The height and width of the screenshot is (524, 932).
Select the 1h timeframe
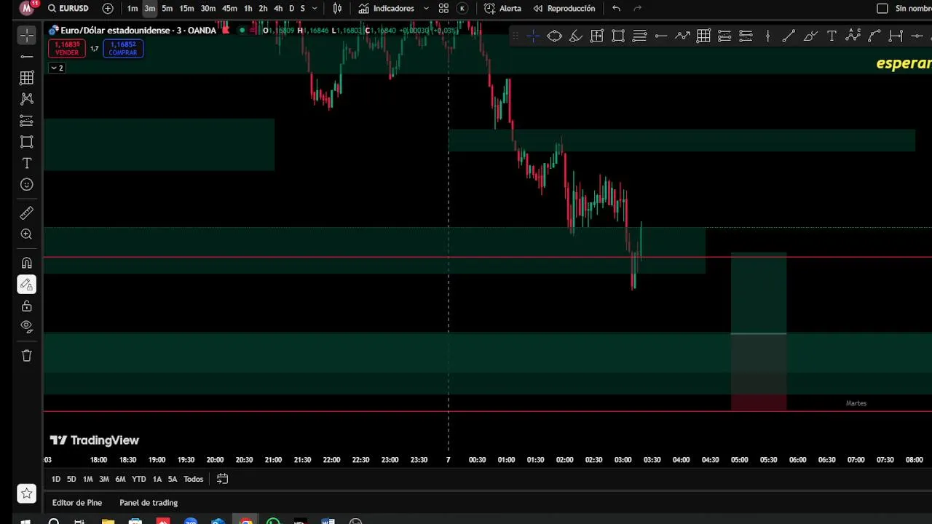pyautogui.click(x=248, y=9)
